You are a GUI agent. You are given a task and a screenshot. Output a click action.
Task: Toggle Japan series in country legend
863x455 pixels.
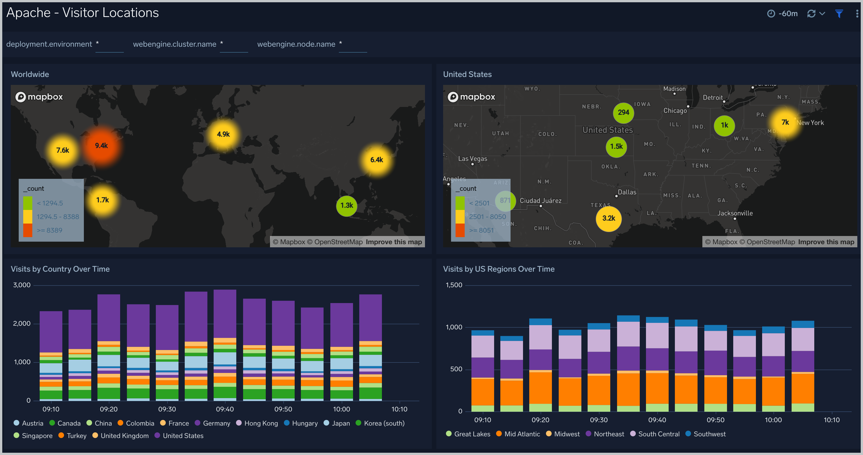(337, 423)
